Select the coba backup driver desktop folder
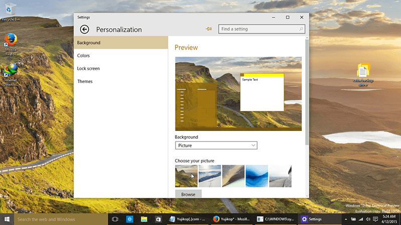 coord(363,74)
